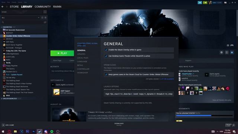Click View all friends who play
This screenshot has width=238, height=134.
tap(222, 100)
